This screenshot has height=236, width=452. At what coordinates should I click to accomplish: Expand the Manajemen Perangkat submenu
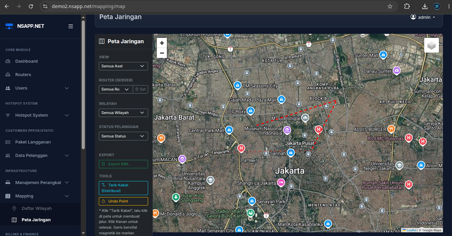tap(67, 183)
